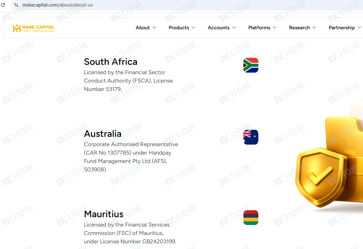Click the Mauritius flag icon
This screenshot has width=363, height=249.
(x=251, y=218)
